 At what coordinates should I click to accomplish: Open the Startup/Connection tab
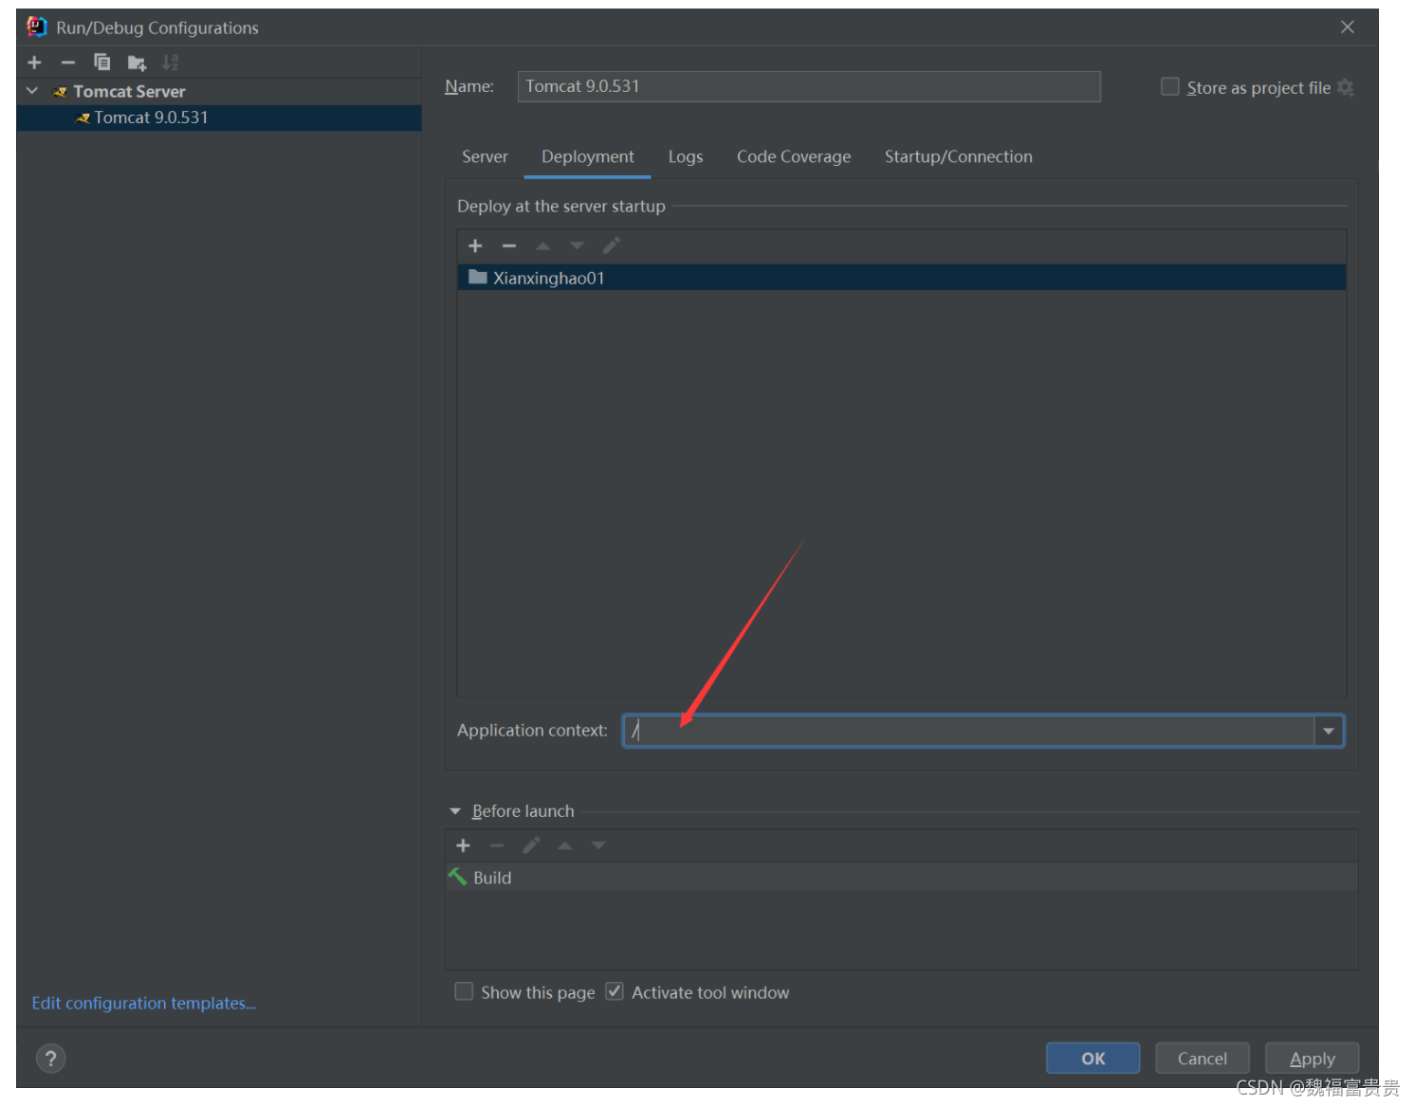959,157
